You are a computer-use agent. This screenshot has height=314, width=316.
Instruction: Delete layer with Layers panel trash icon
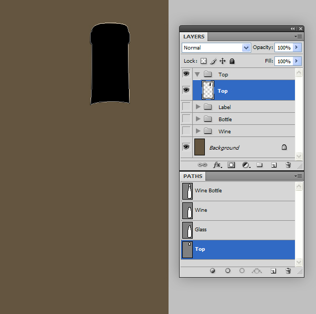288,165
